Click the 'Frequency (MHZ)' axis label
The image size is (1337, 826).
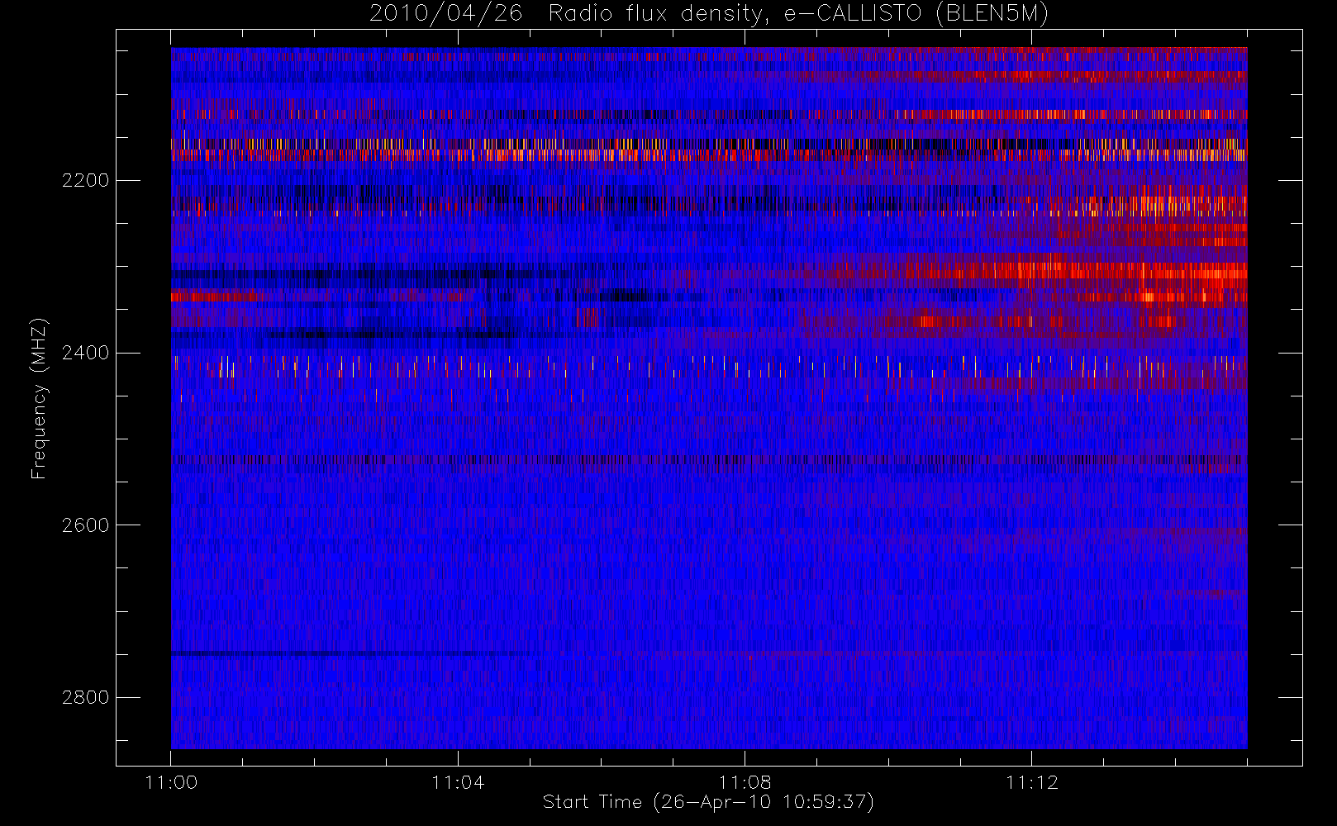click(39, 398)
